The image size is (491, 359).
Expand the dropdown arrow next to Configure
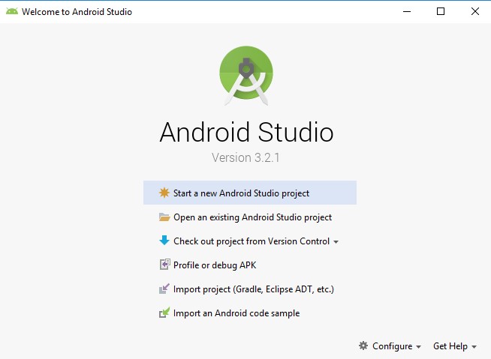[x=418, y=347]
